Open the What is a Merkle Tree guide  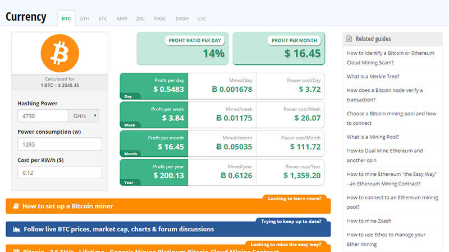point(373,76)
